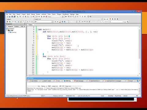Open Replace dialog from toolbar
This screenshot has width=147, height=110.
pos(33,16)
